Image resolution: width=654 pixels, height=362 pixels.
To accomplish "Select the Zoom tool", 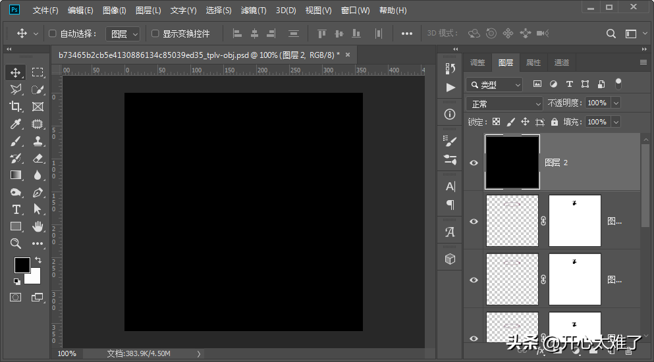I will [x=15, y=244].
